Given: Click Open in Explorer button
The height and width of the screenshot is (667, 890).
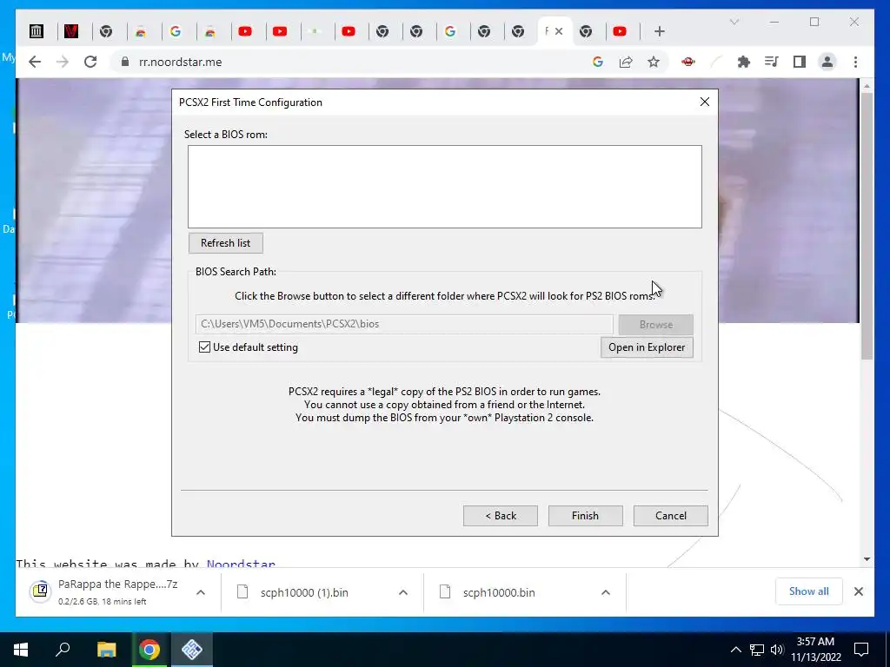Looking at the screenshot, I should [x=647, y=347].
